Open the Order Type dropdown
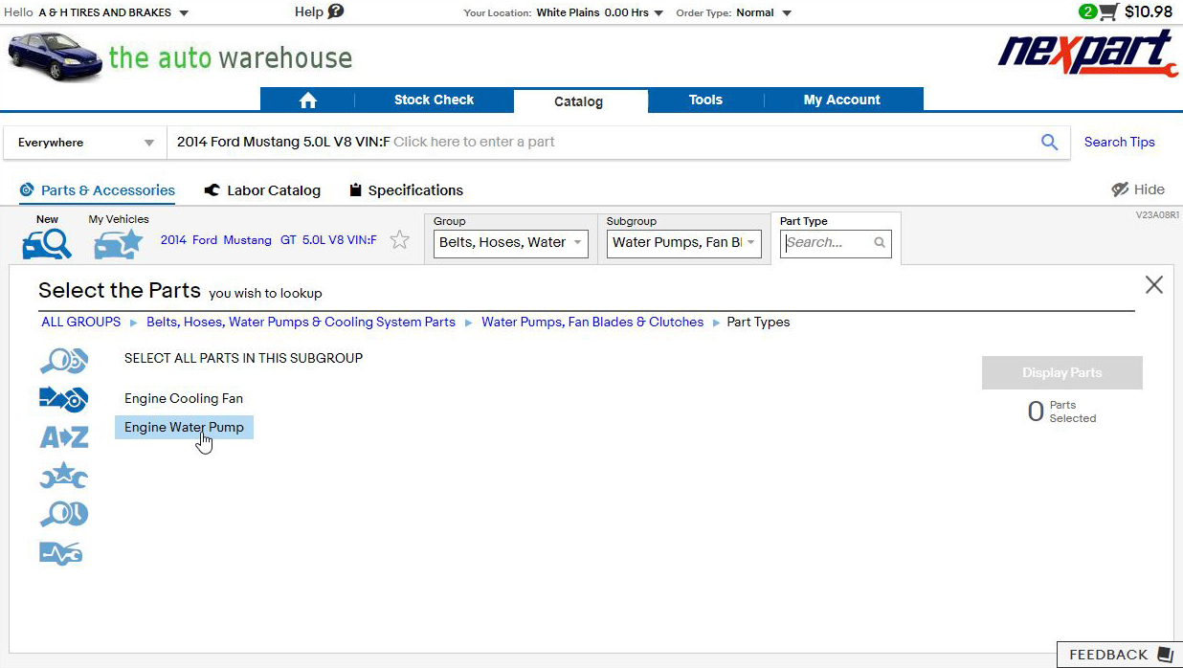The image size is (1183, 668). click(x=787, y=13)
